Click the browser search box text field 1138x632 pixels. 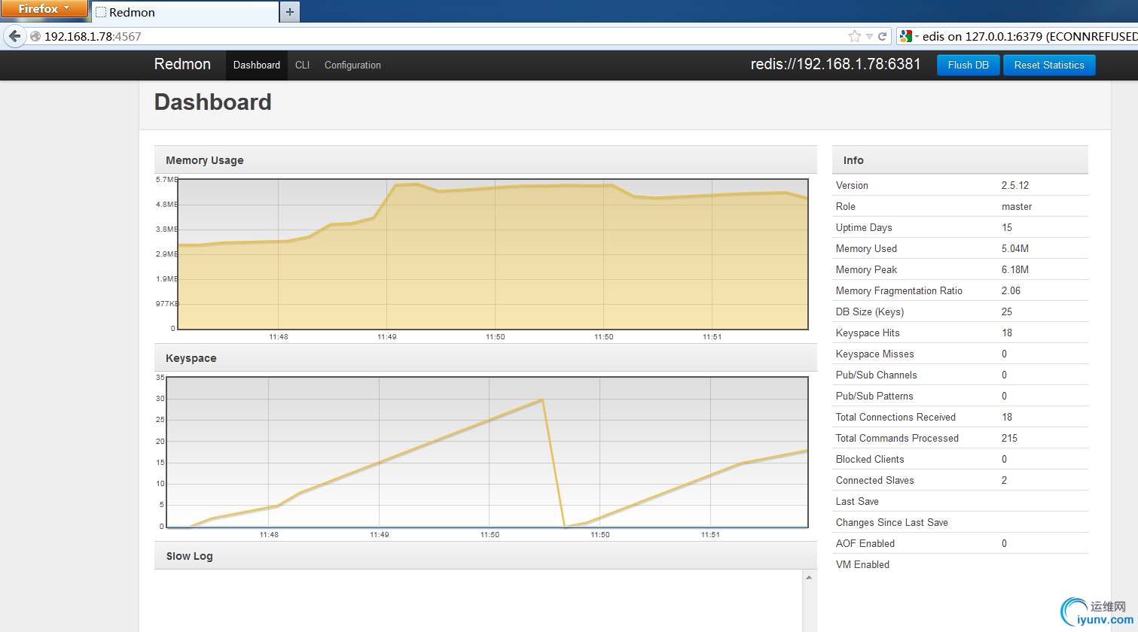pyautogui.click(x=1028, y=36)
